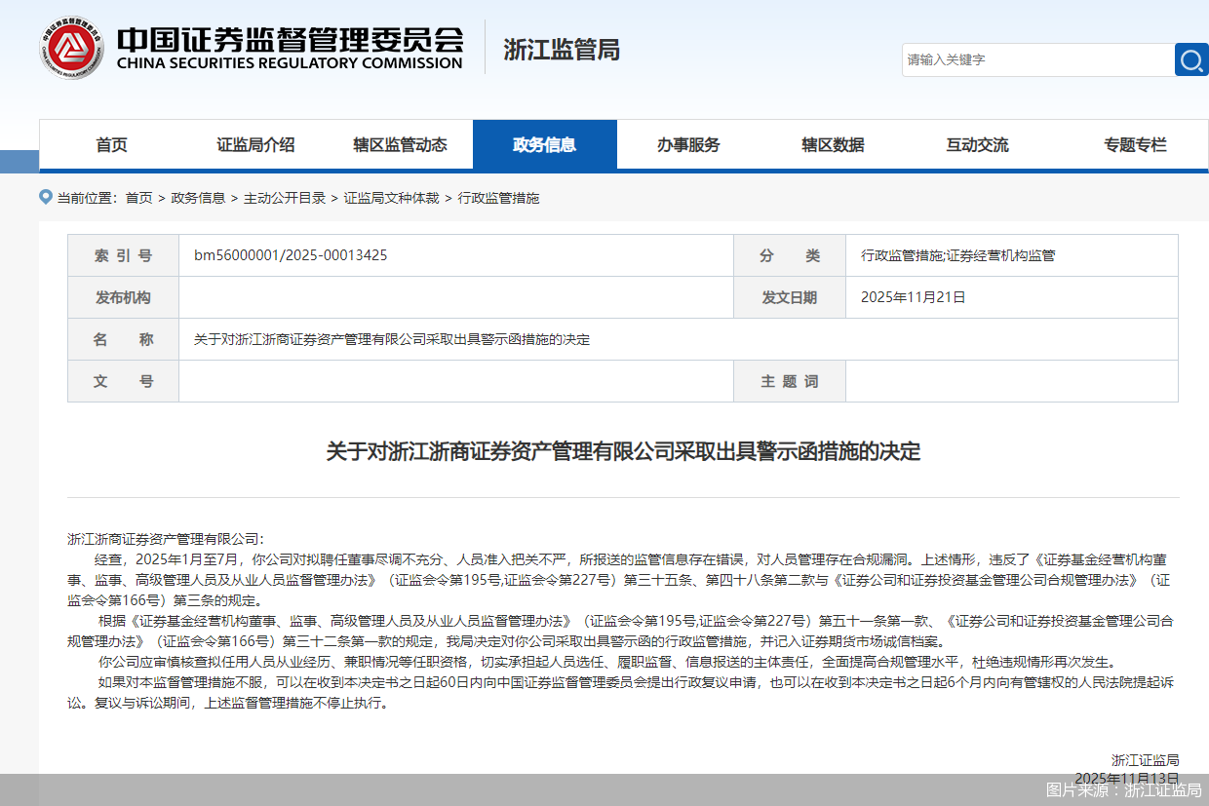Open the 互动交流 navigation section
The image size is (1209, 806).
[977, 144]
